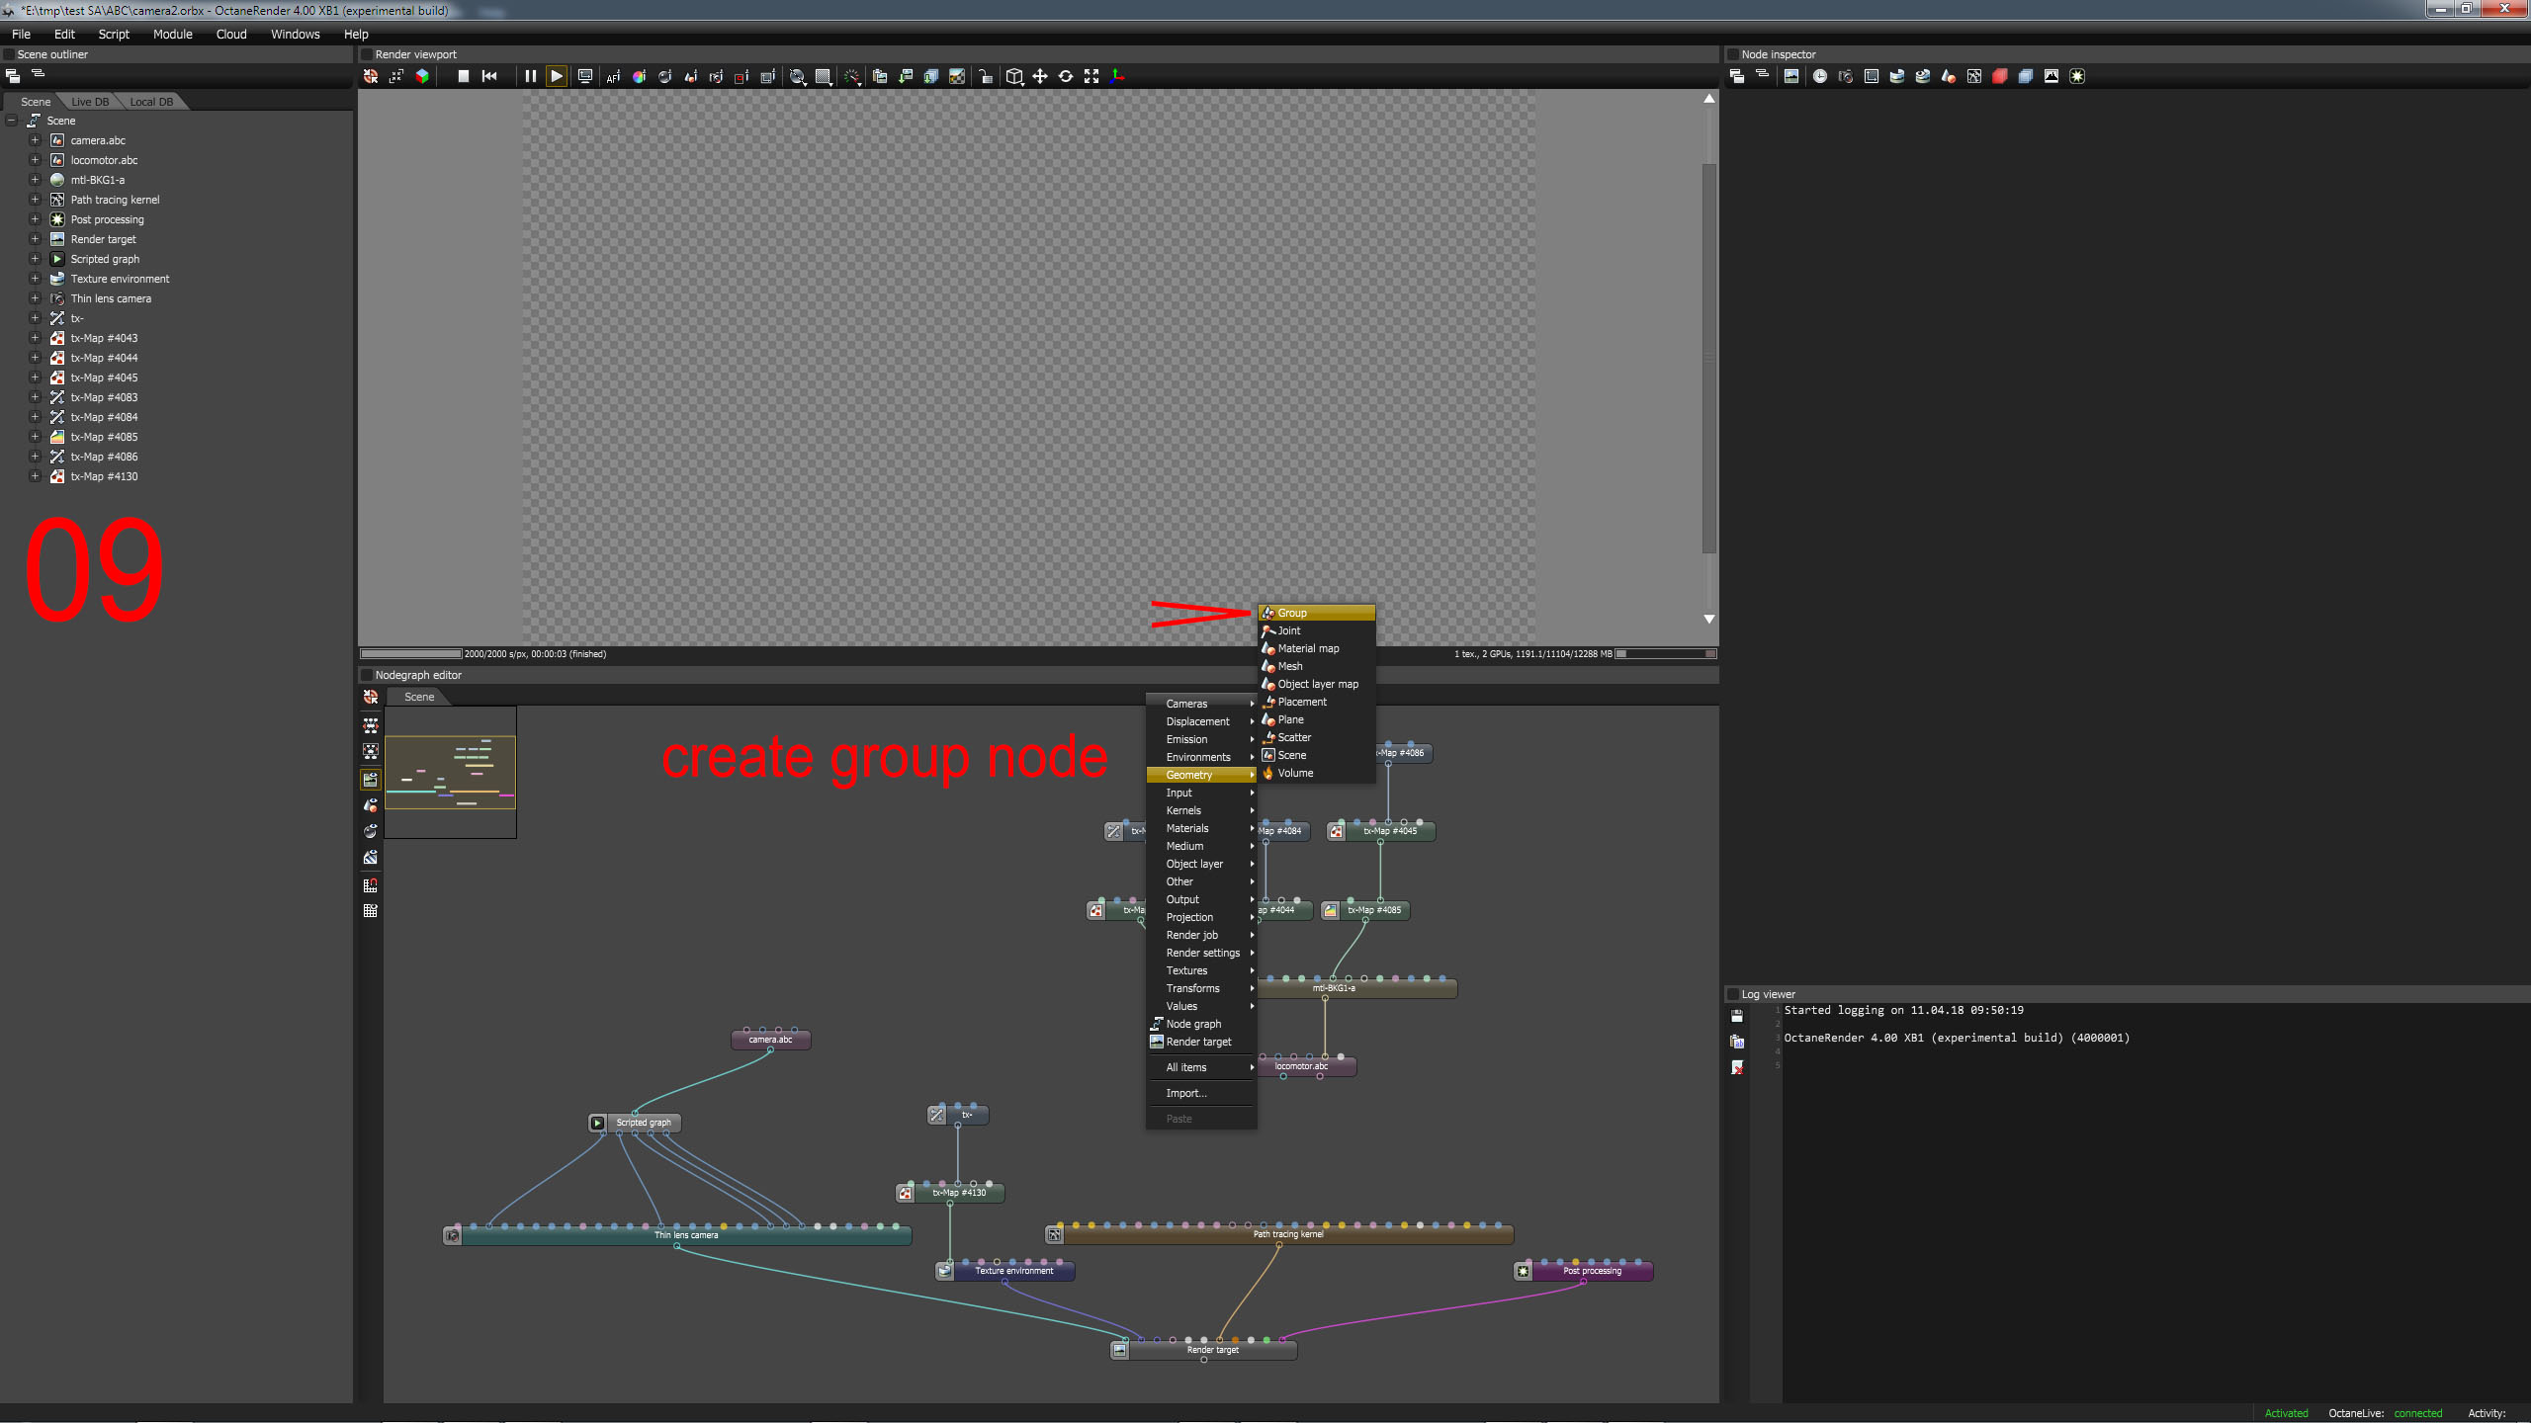Viewport: 2531px width, 1423px height.
Task: Pause the render
Action: (x=531, y=76)
